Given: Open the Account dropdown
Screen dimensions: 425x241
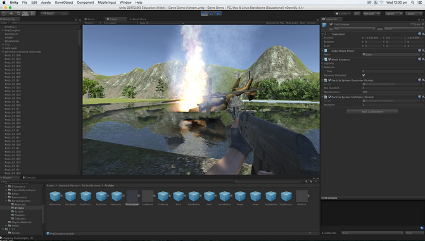Looking at the screenshot, I should 371,13.
